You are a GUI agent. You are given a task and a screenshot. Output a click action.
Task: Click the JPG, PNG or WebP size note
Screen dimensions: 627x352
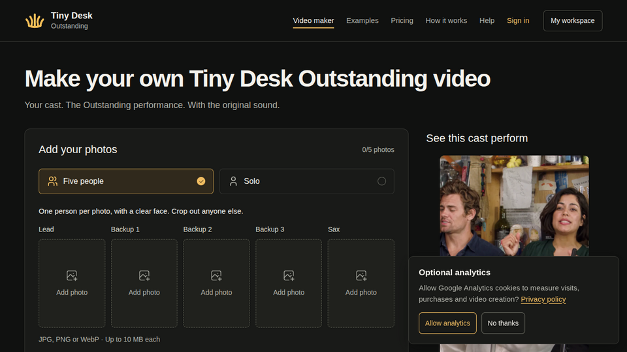tap(99, 339)
